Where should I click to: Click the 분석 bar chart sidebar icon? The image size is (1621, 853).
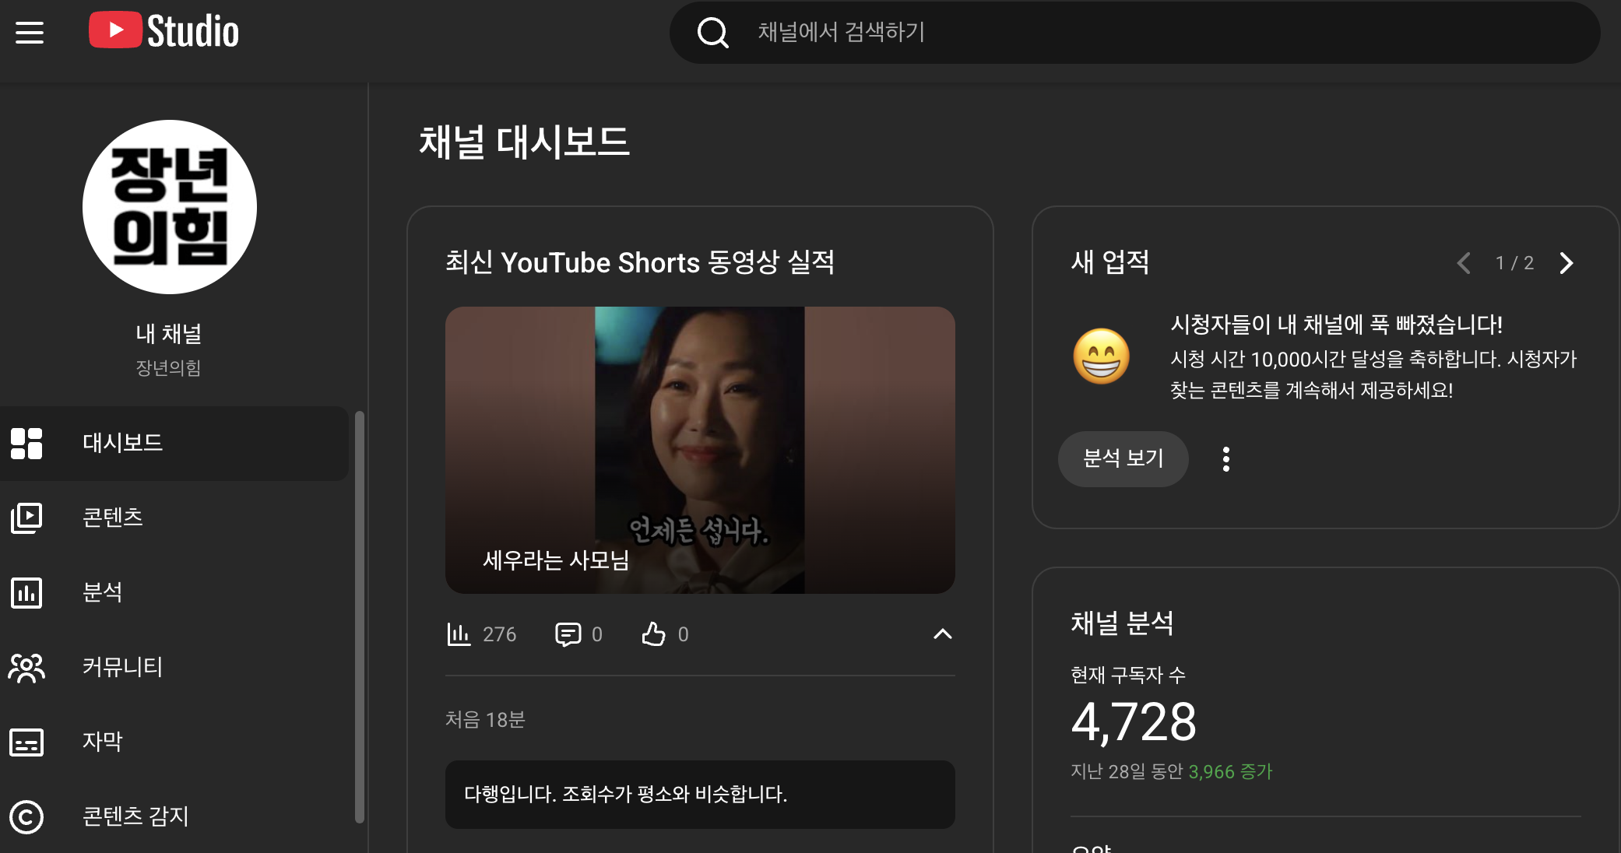(x=26, y=592)
